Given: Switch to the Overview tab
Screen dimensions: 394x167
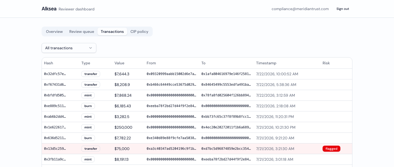Looking at the screenshot, I should (x=54, y=31).
